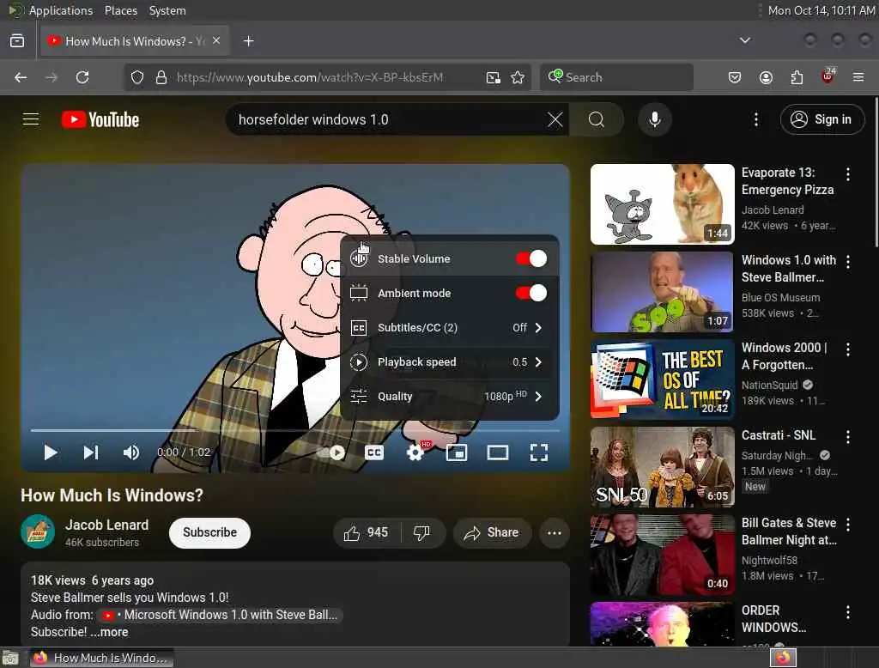Open the Firefox application menu
The width and height of the screenshot is (879, 668).
pyautogui.click(x=858, y=77)
